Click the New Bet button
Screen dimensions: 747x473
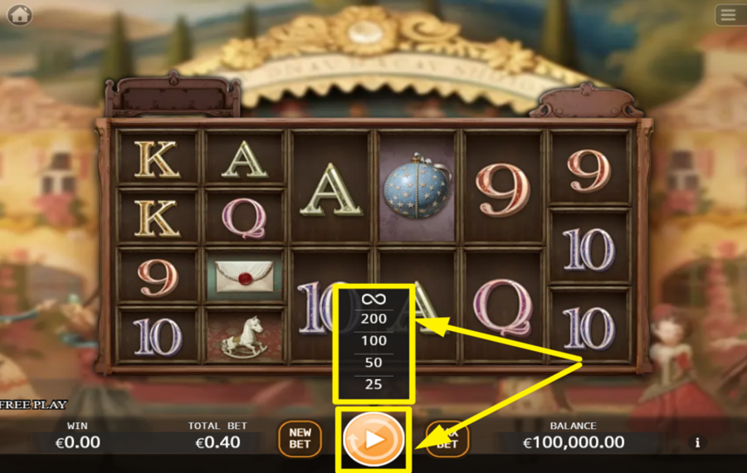coord(300,438)
